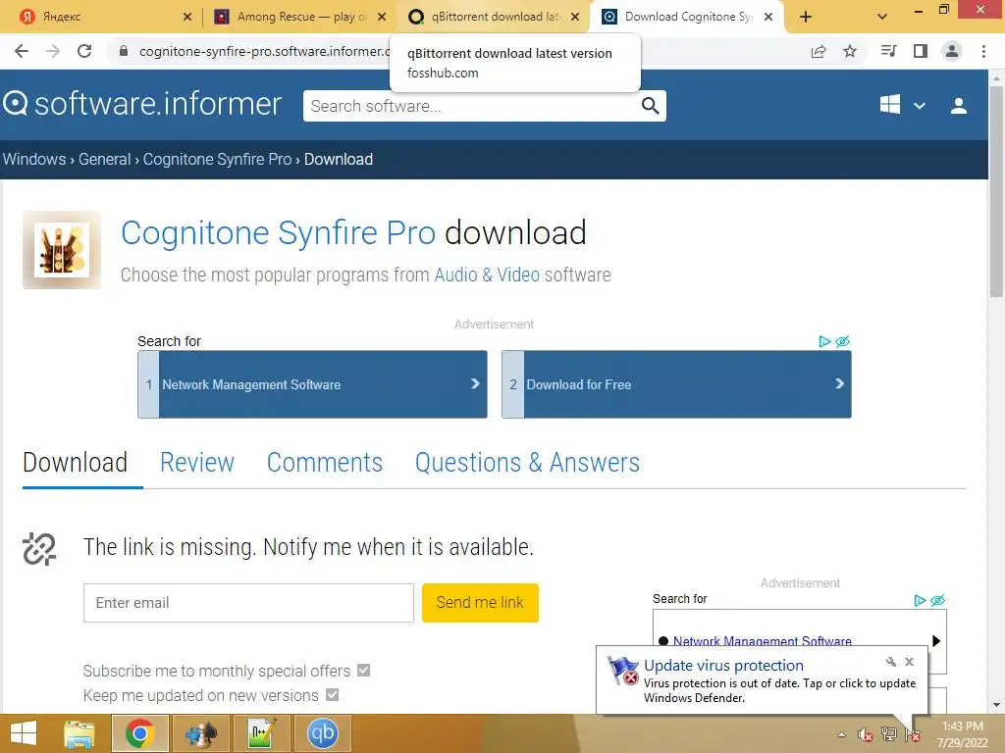Bookmark this page with the star icon
Screen dimensions: 1005x753
(850, 51)
